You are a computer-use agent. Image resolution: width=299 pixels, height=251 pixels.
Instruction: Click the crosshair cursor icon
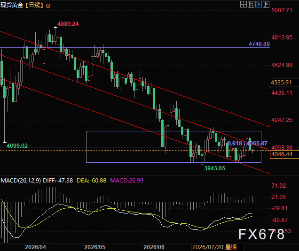[x=244, y=4]
